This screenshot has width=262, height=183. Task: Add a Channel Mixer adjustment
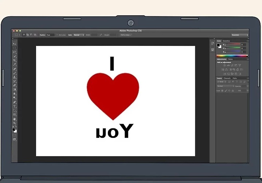[x=238, y=69]
